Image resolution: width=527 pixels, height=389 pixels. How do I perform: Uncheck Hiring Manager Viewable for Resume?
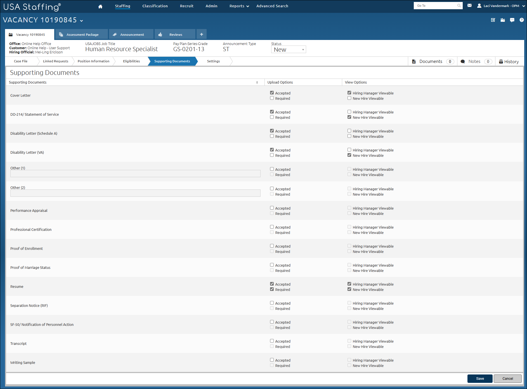click(x=349, y=284)
